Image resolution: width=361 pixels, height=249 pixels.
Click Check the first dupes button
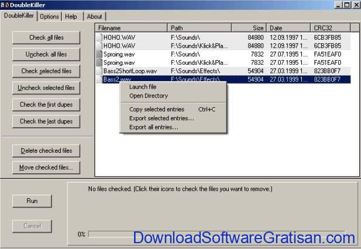pos(46,104)
